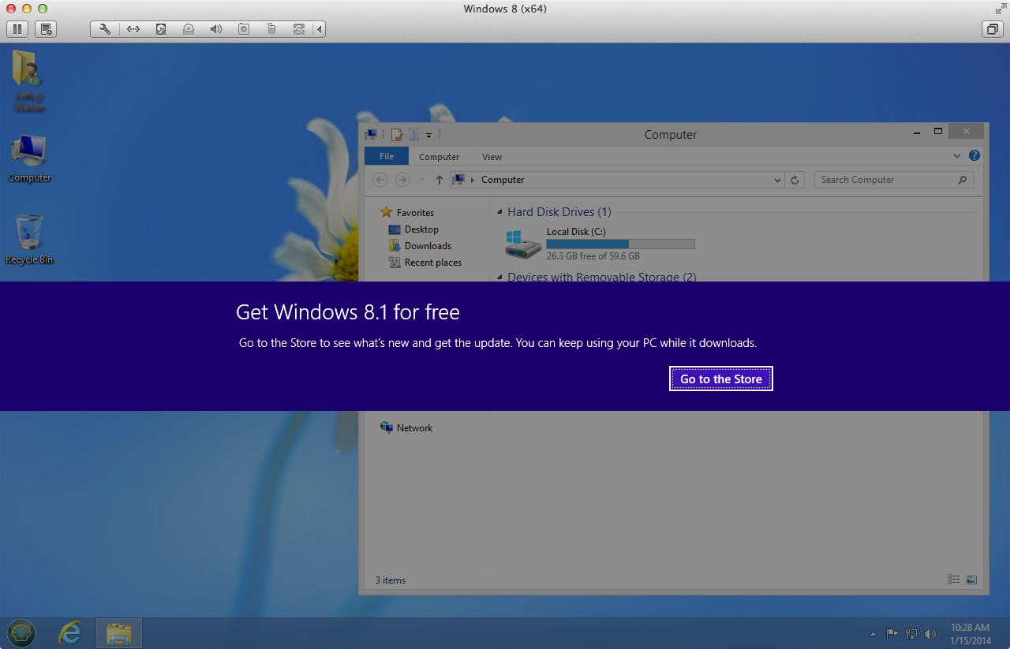Click the Go to the Store button
1010x649 pixels.
(x=721, y=379)
